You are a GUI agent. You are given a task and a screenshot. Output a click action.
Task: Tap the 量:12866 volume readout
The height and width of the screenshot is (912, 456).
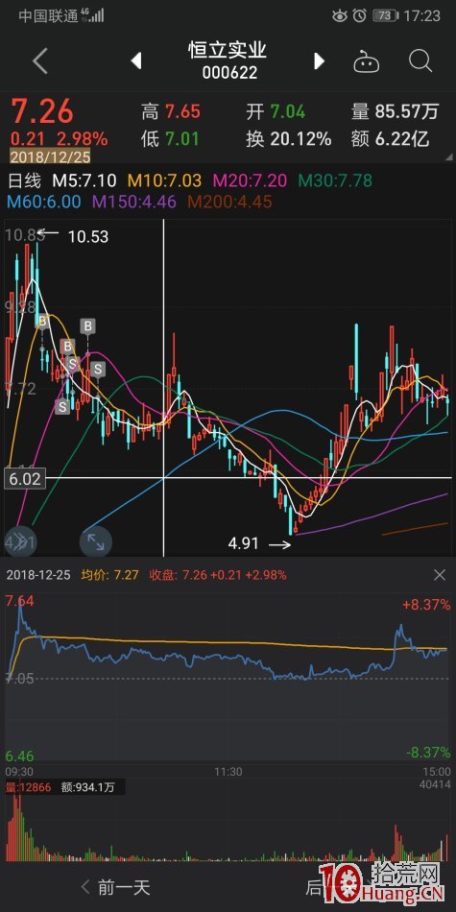click(29, 787)
